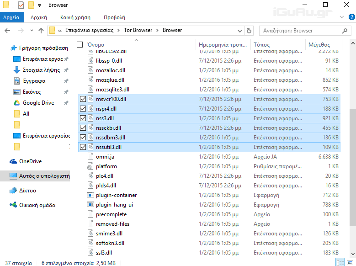Open the address bar history dropdown
Screen dimensions: 356x266
point(240,31)
